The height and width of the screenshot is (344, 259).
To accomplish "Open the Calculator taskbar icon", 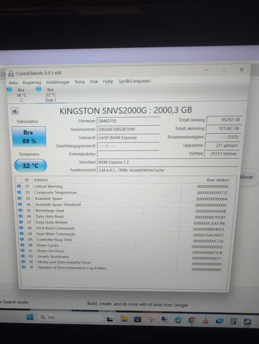I will point(233,321).
